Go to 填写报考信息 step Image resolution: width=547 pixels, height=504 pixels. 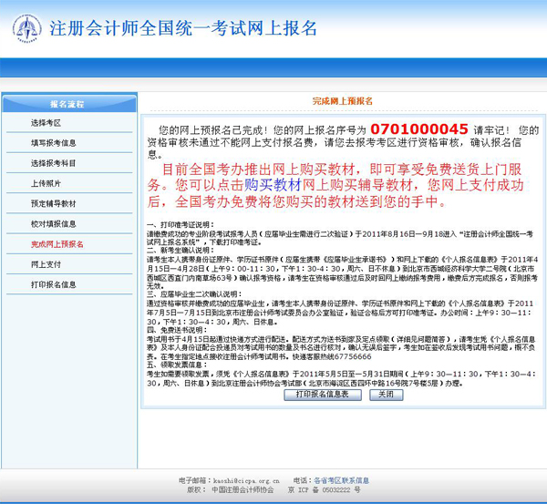click(54, 143)
